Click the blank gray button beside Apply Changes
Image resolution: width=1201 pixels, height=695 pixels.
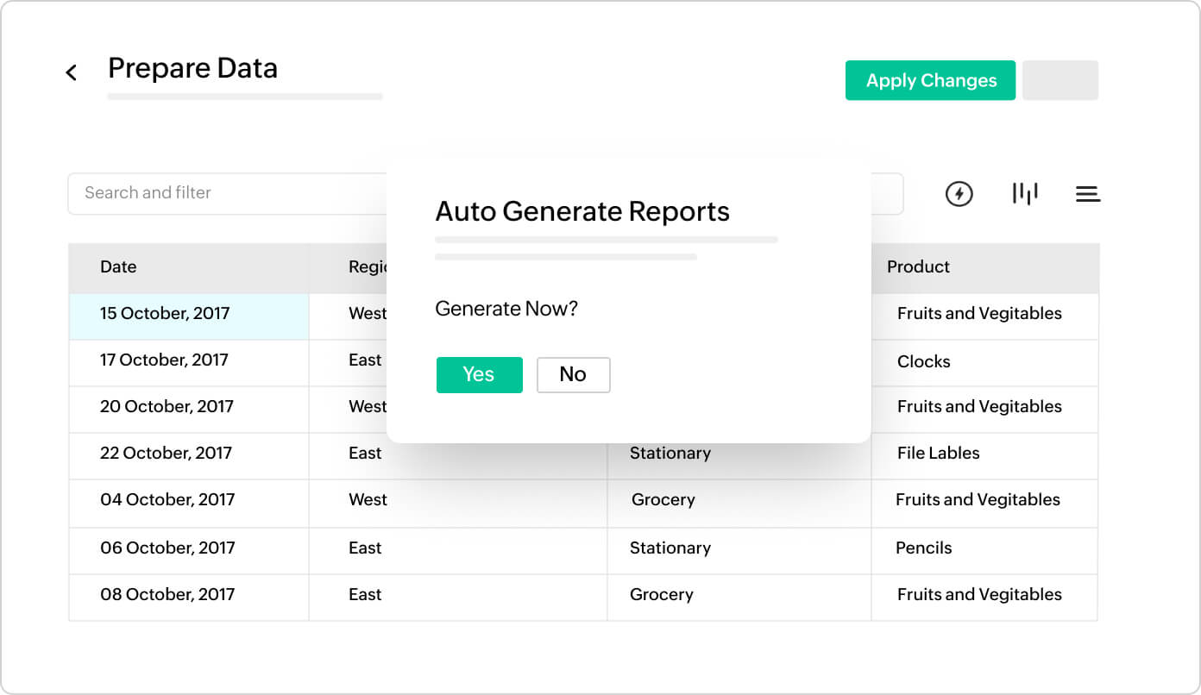[x=1060, y=80]
